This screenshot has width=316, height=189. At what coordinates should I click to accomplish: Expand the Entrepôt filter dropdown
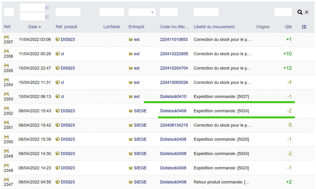(x=142, y=12)
